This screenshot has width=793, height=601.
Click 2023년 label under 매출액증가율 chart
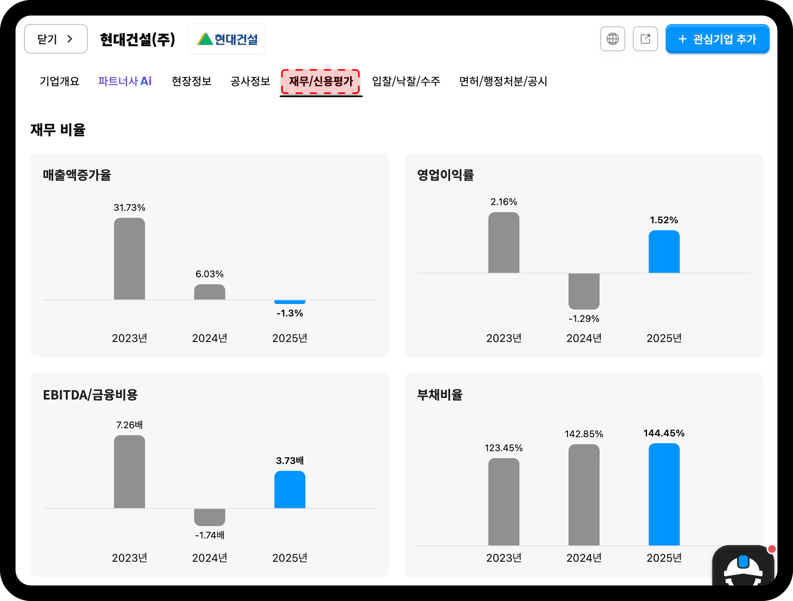click(x=129, y=338)
